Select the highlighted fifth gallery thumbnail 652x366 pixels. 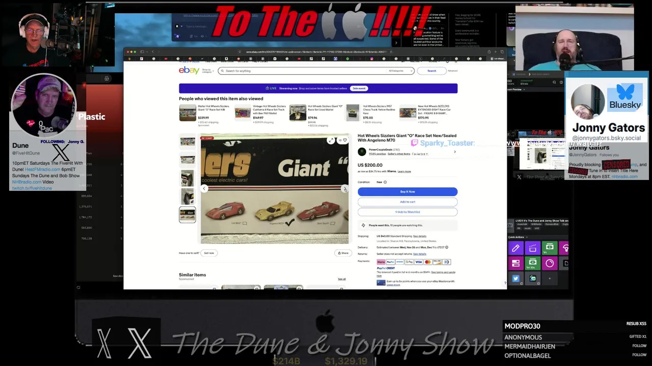pos(187,215)
